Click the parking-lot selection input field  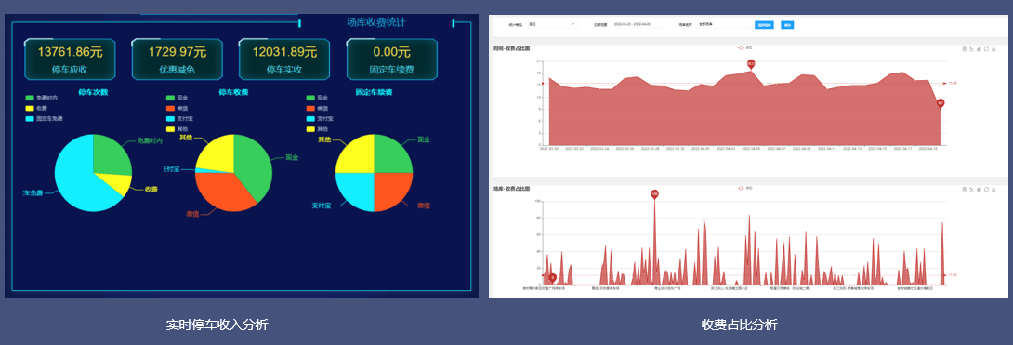click(x=723, y=24)
